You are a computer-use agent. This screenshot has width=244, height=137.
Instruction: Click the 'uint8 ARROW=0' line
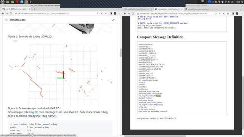point(146,45)
